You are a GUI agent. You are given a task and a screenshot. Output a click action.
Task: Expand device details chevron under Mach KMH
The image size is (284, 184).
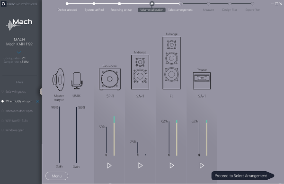coord(19,53)
